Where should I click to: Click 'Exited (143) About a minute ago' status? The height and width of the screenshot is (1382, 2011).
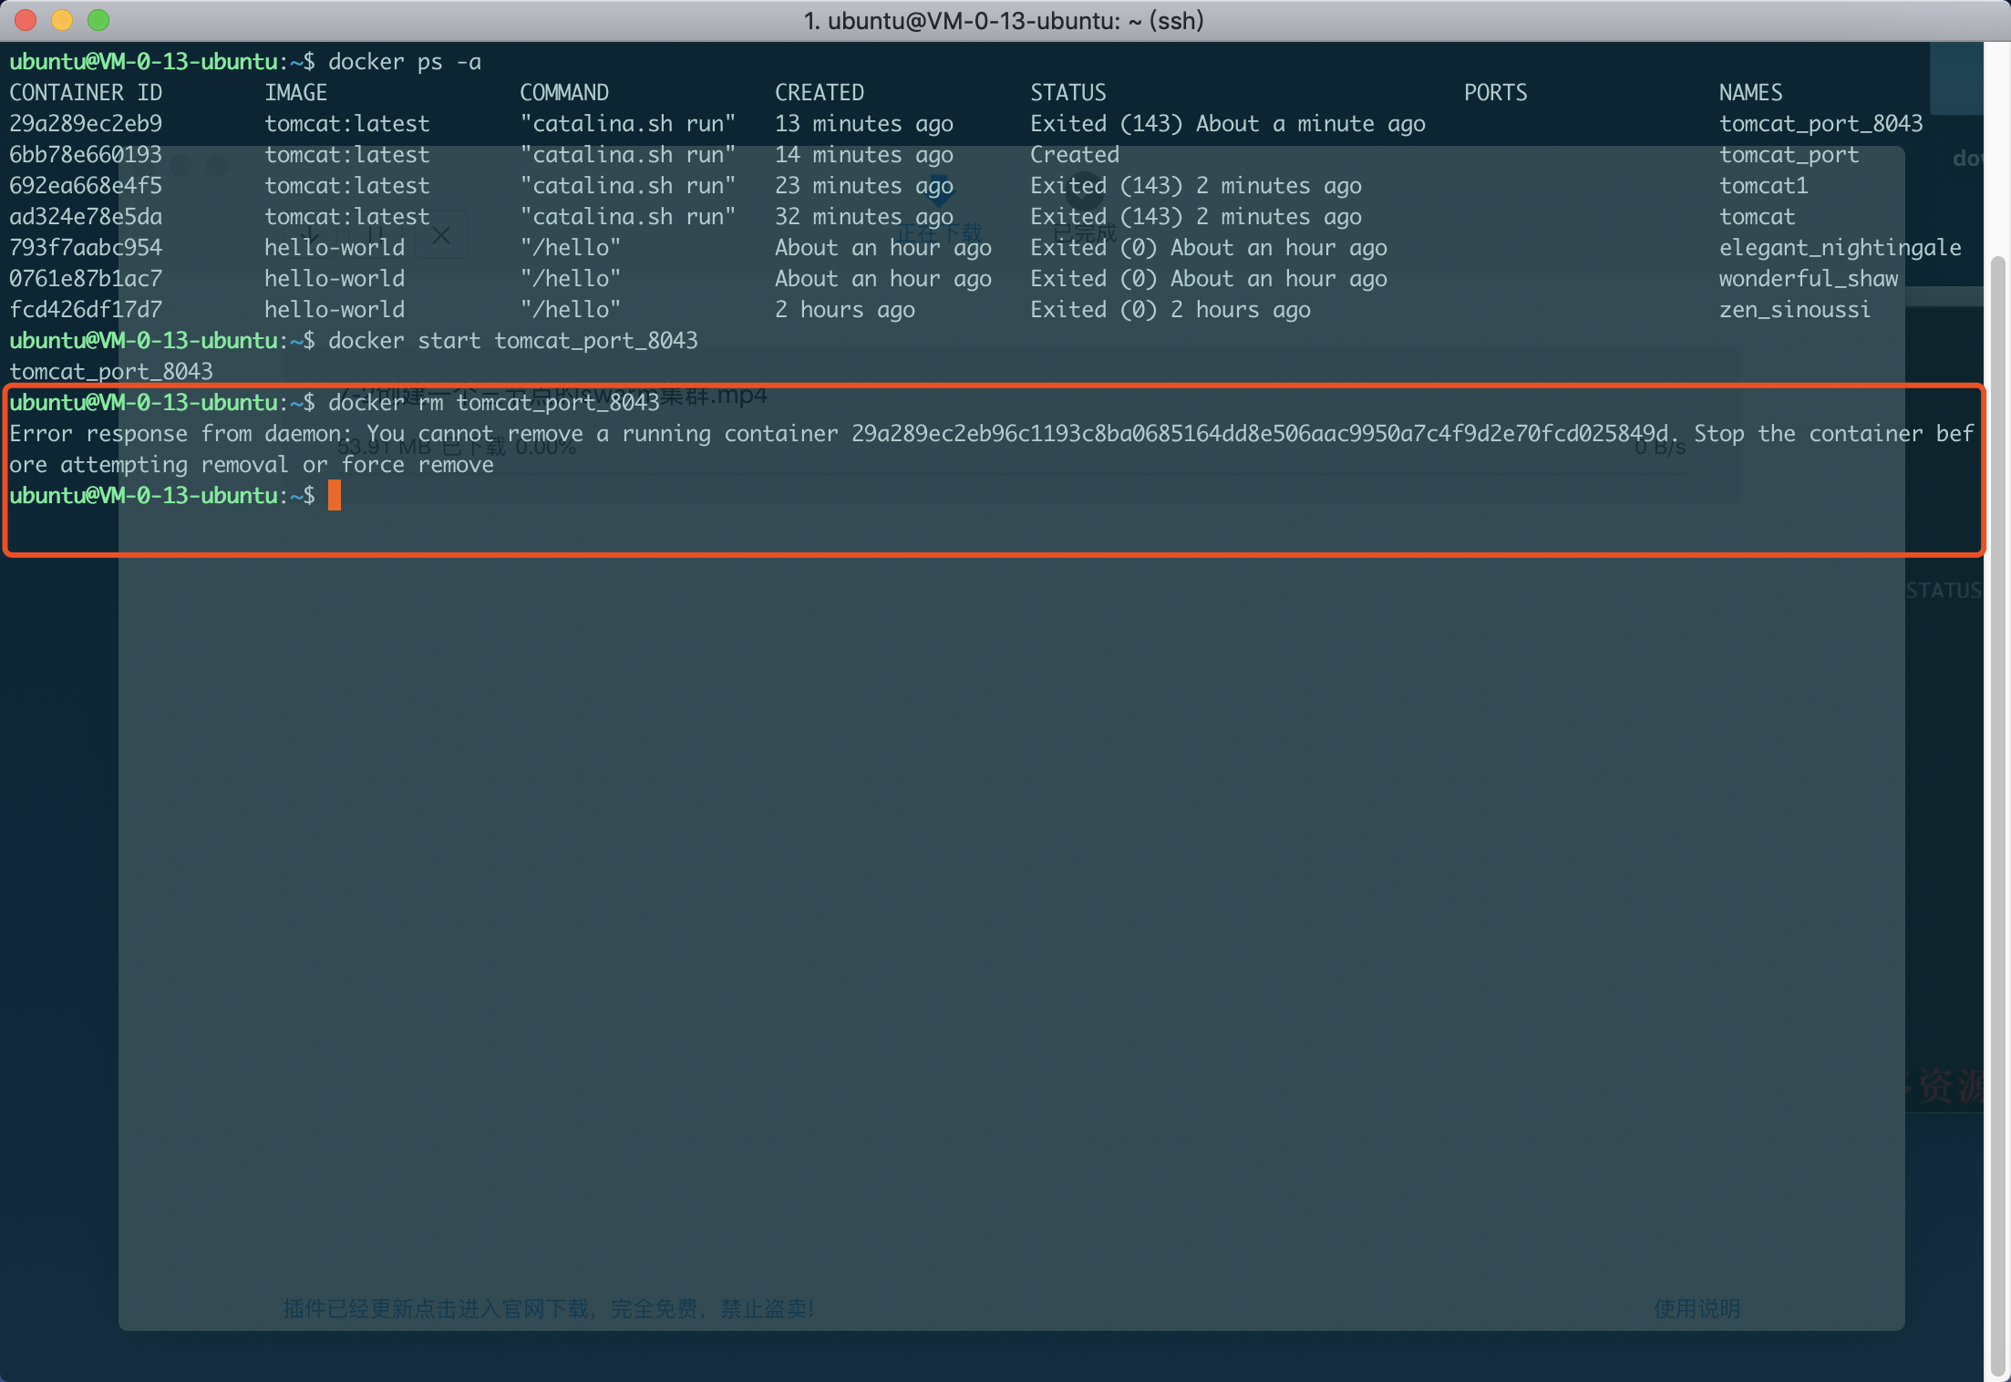pos(1228,123)
